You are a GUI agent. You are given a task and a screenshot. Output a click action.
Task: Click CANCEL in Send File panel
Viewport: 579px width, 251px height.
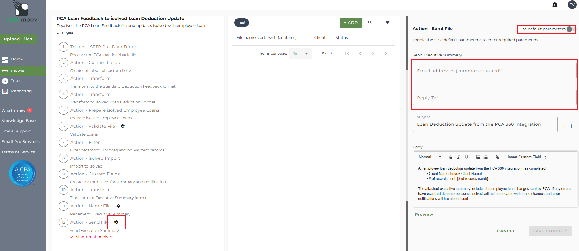[x=506, y=231]
